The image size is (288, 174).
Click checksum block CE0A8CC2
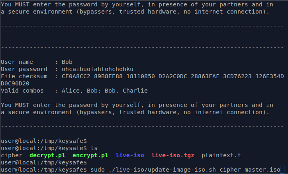click(x=76, y=76)
